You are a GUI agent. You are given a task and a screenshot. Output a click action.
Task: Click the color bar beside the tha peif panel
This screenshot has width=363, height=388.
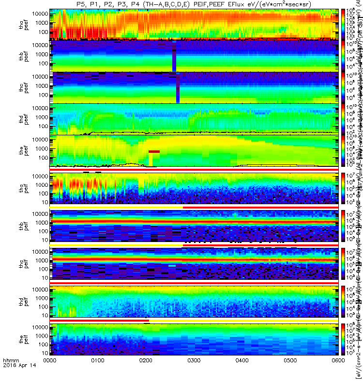[343, 188]
